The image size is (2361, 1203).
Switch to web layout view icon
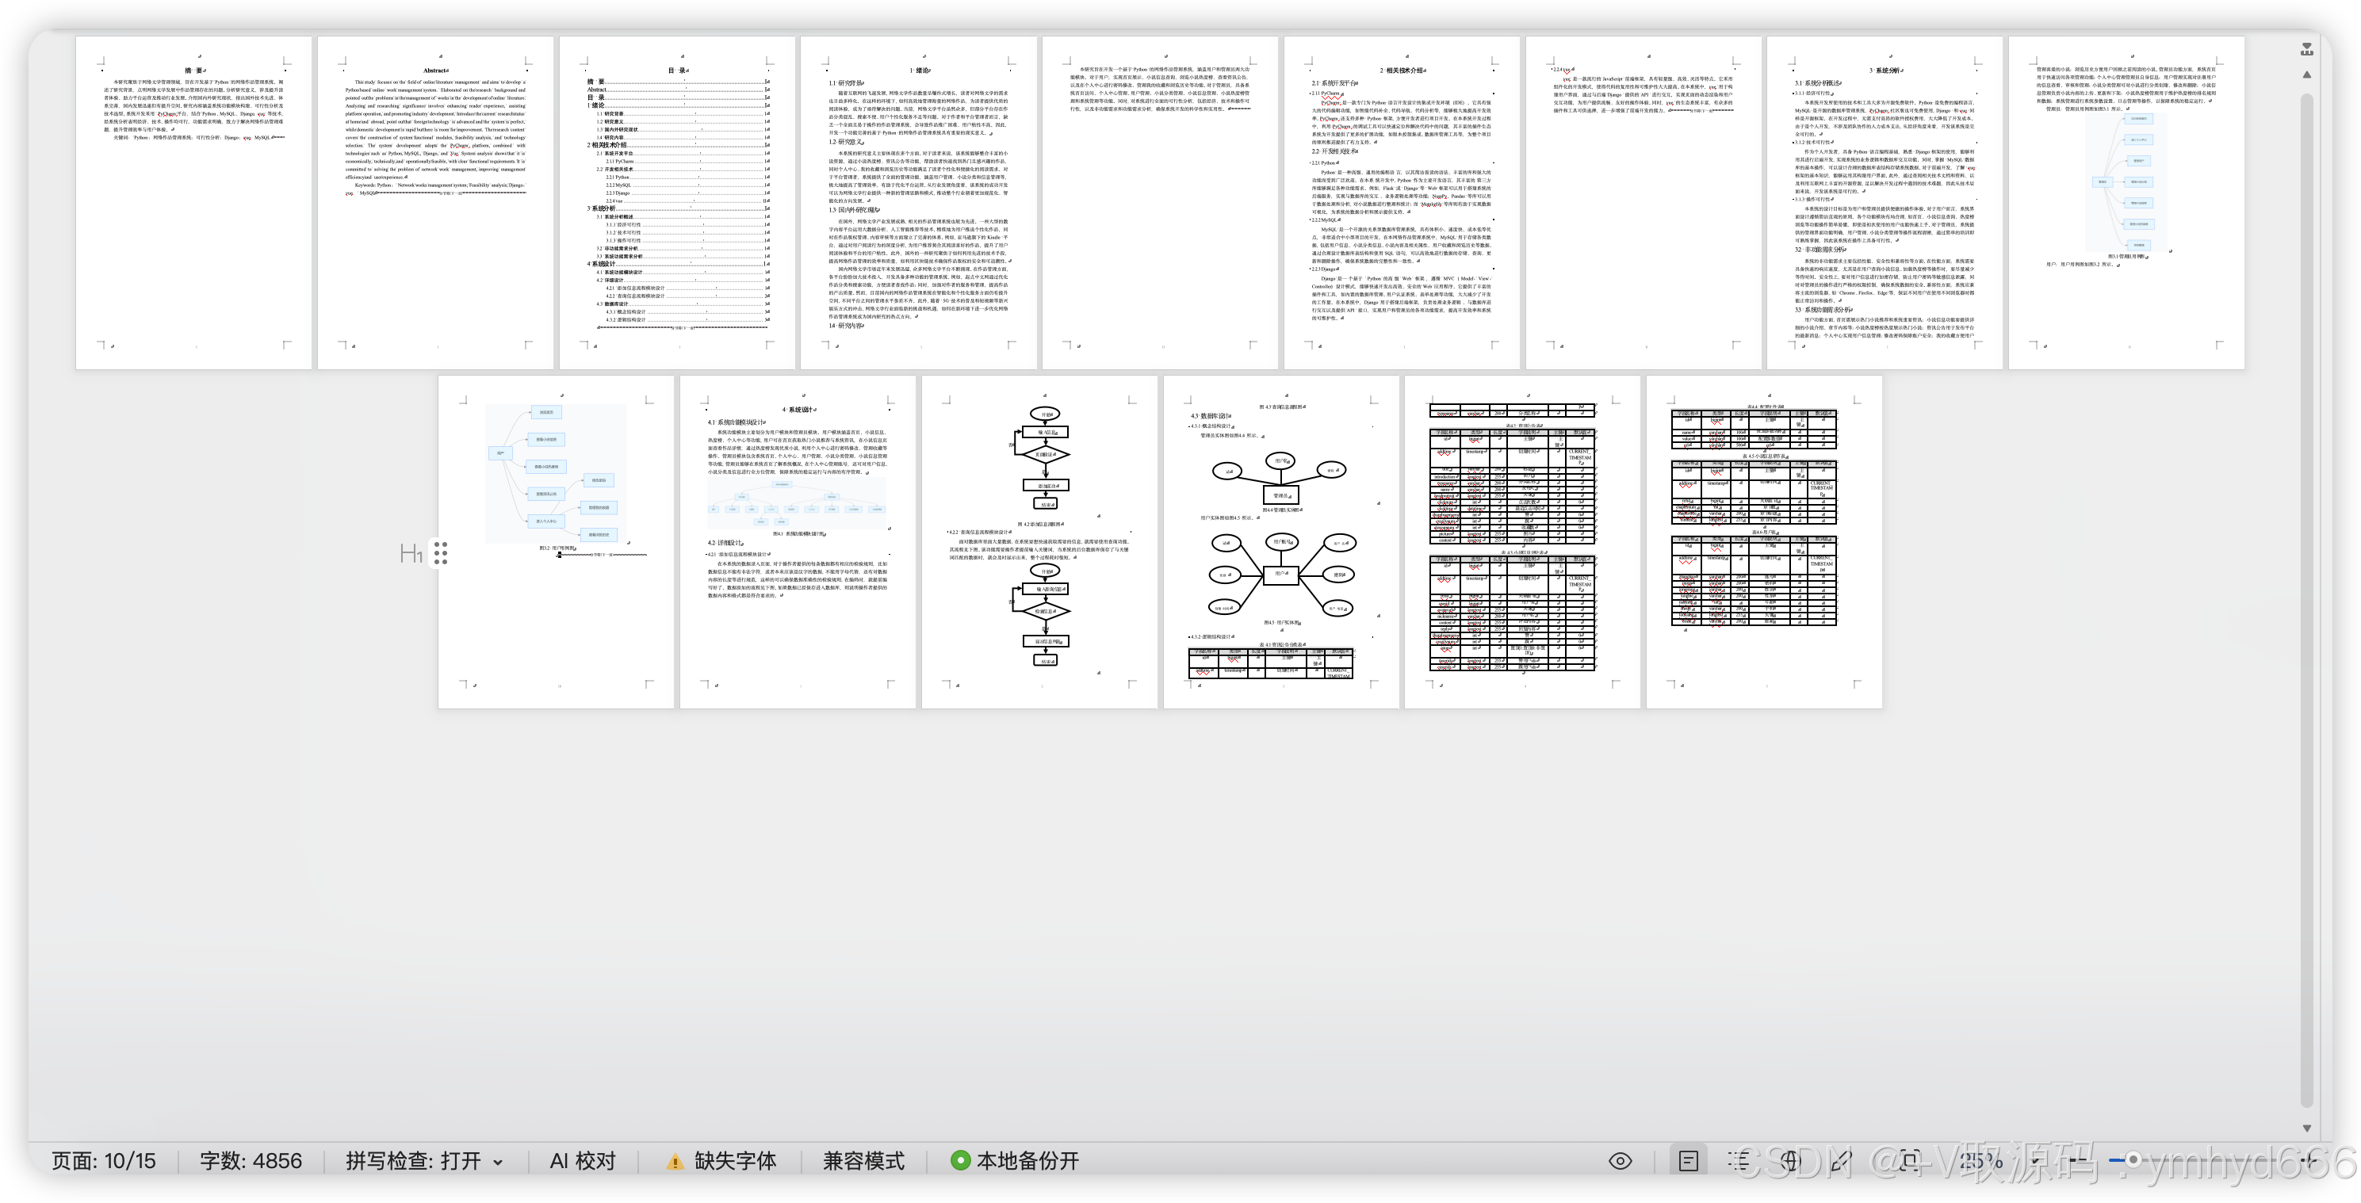[1790, 1161]
